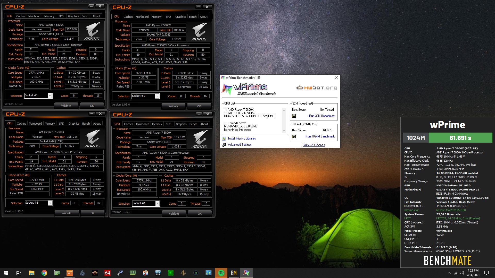The width and height of the screenshot is (495, 278).
Task: Open the HWBOT.org logo in wPrime
Action: tap(317, 88)
